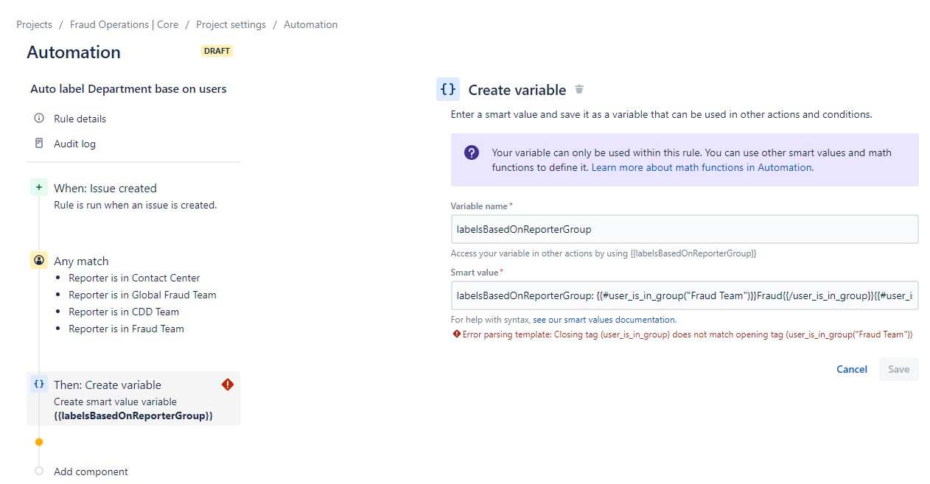This screenshot has height=484, width=930.
Task: Select the Any match condition
Action: [81, 261]
